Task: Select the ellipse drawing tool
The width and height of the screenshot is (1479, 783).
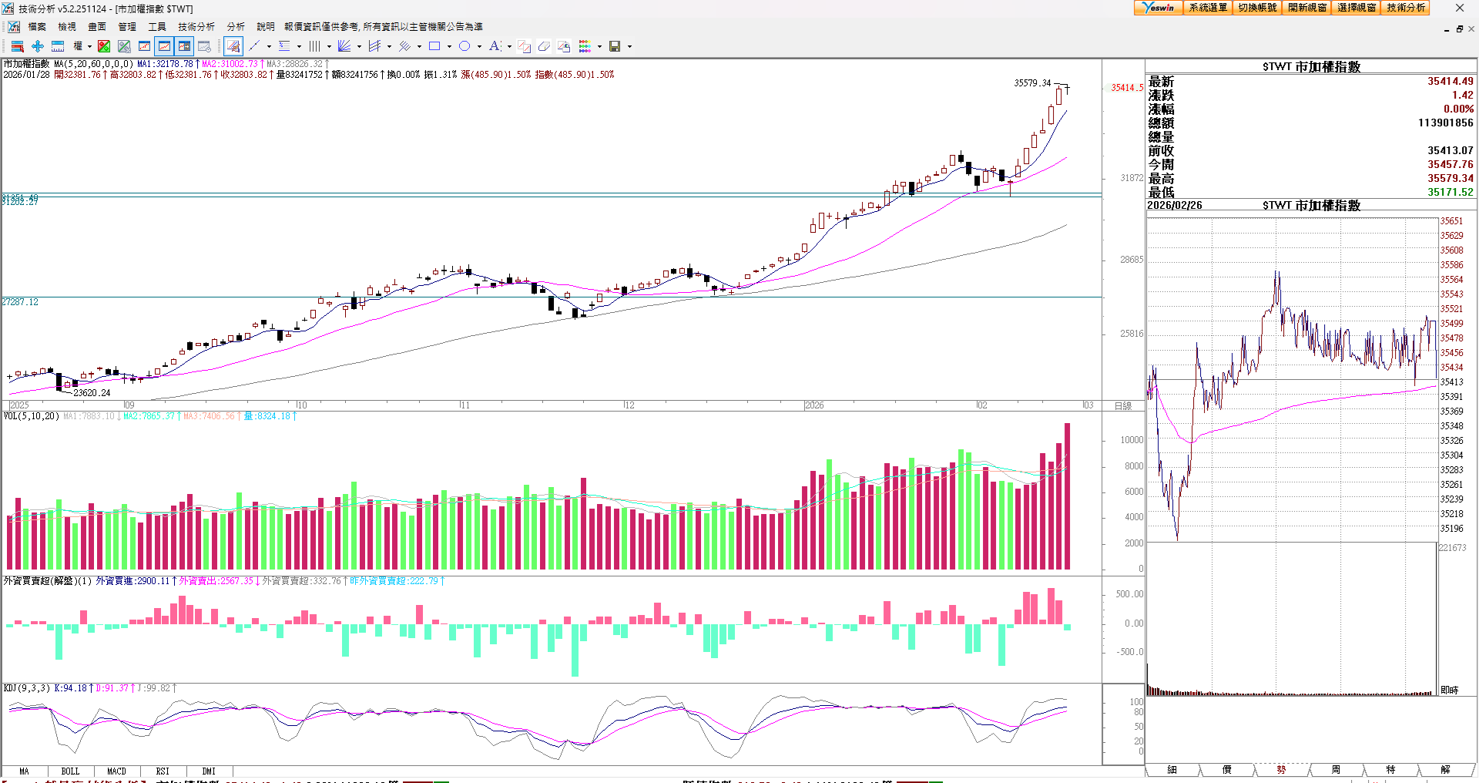Action: click(x=464, y=46)
